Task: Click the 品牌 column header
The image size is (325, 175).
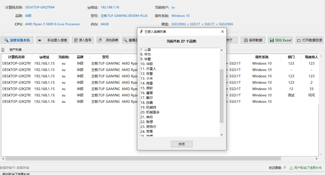Action: point(80,57)
